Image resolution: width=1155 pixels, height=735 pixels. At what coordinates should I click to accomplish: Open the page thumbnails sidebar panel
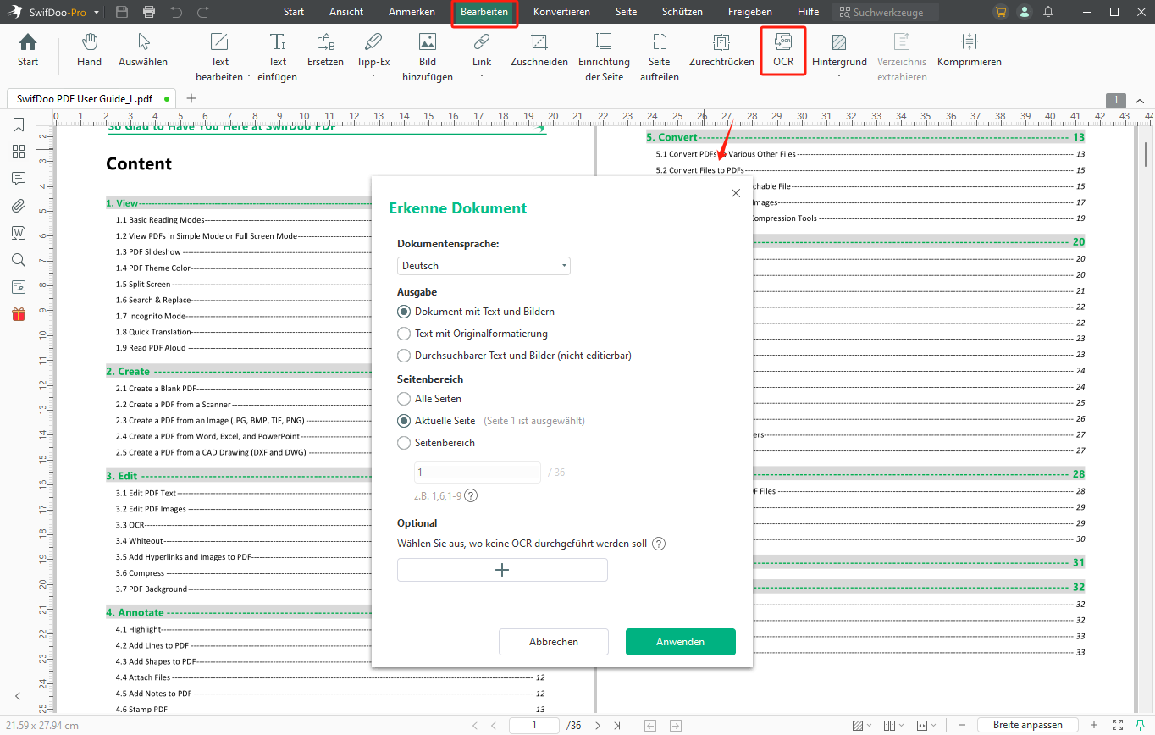18,152
